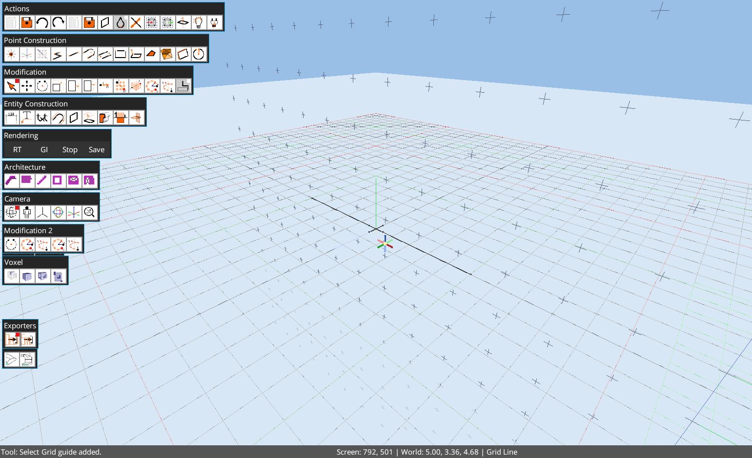Select the 3.14 dimension measurement tool
Image resolution: width=752 pixels, height=458 pixels.
click(x=11, y=118)
